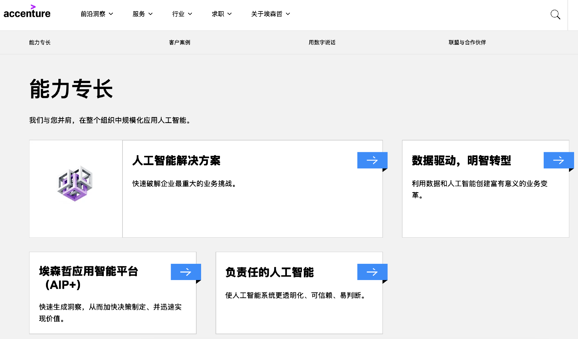
Task: Expand the 前沿洞察 dropdown menu
Action: [x=97, y=14]
